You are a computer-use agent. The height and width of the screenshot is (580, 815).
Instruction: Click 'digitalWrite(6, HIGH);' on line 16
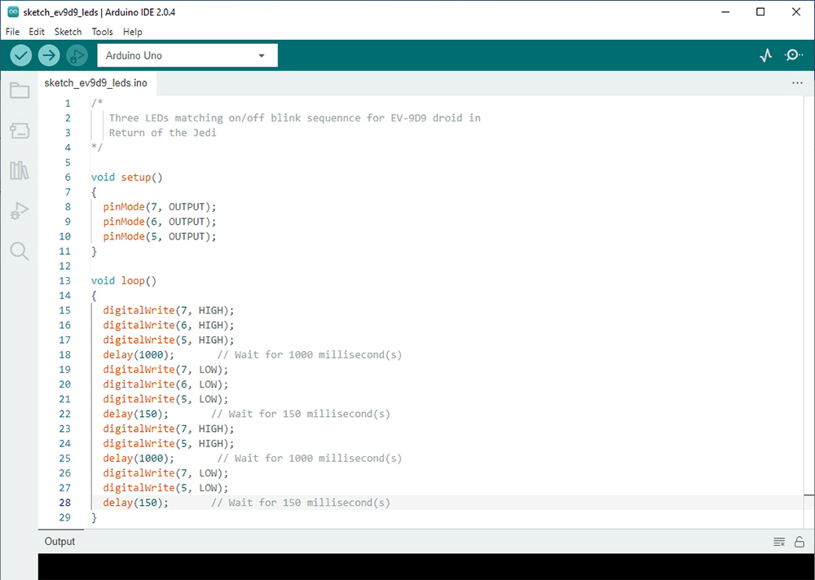[x=169, y=325]
